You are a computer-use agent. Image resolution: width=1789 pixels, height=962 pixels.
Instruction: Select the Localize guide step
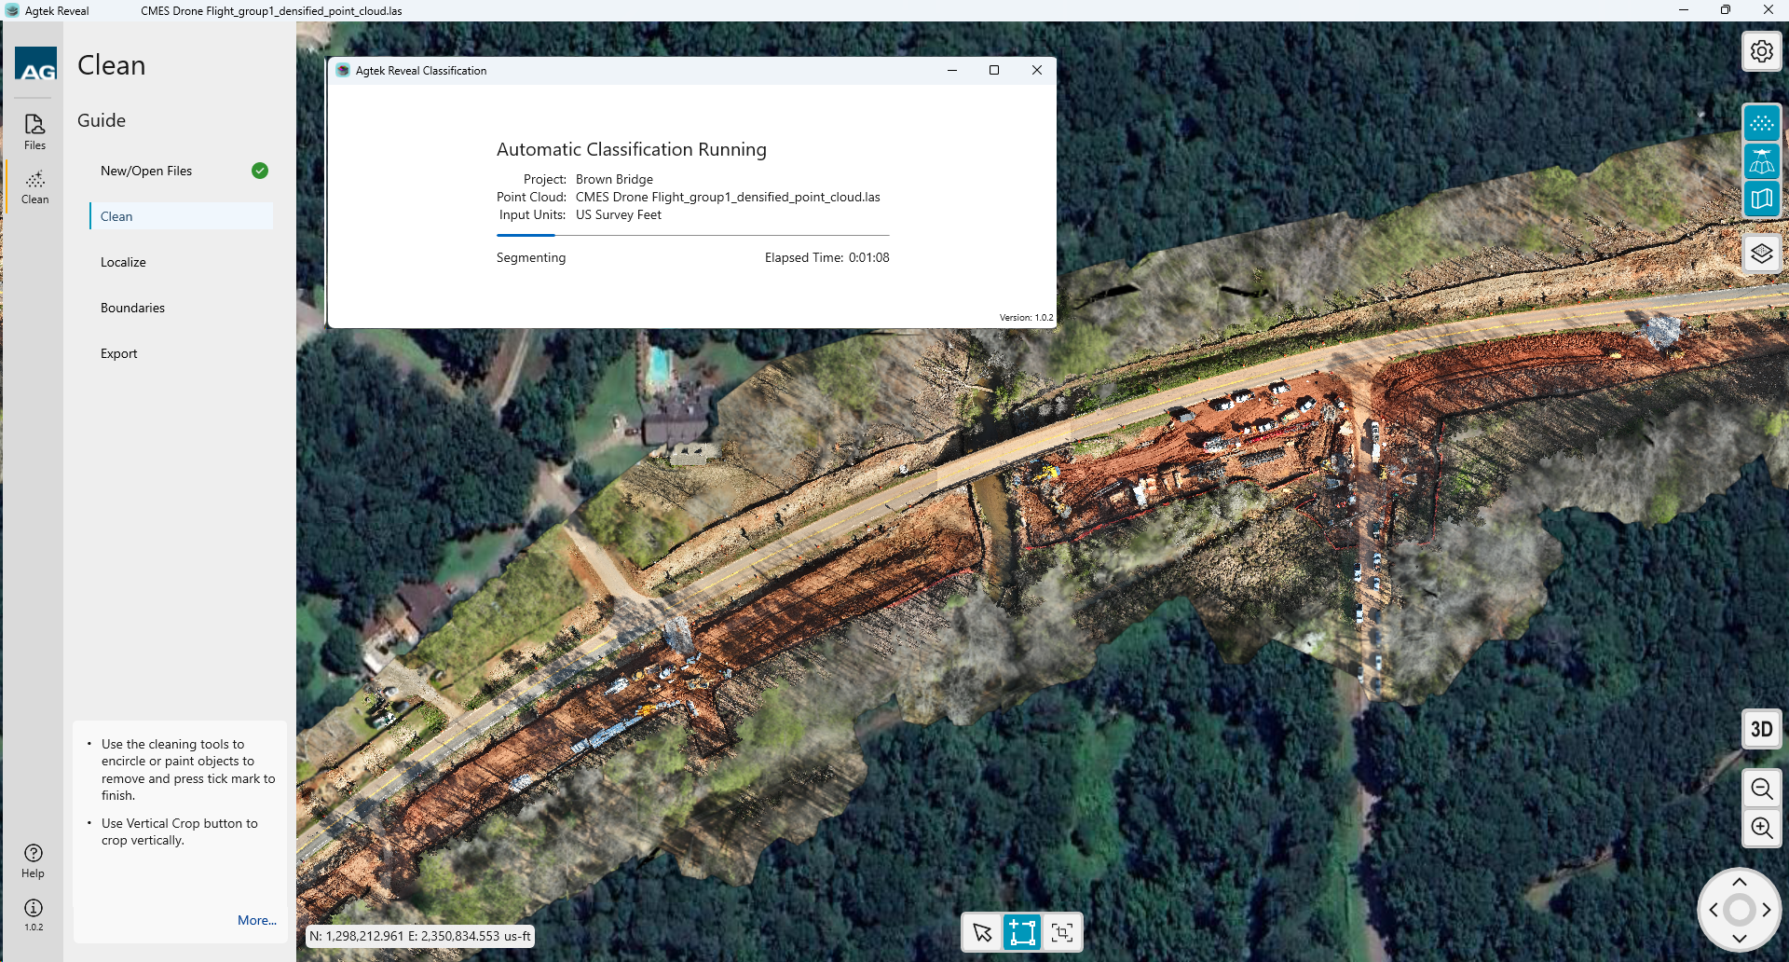click(x=123, y=262)
